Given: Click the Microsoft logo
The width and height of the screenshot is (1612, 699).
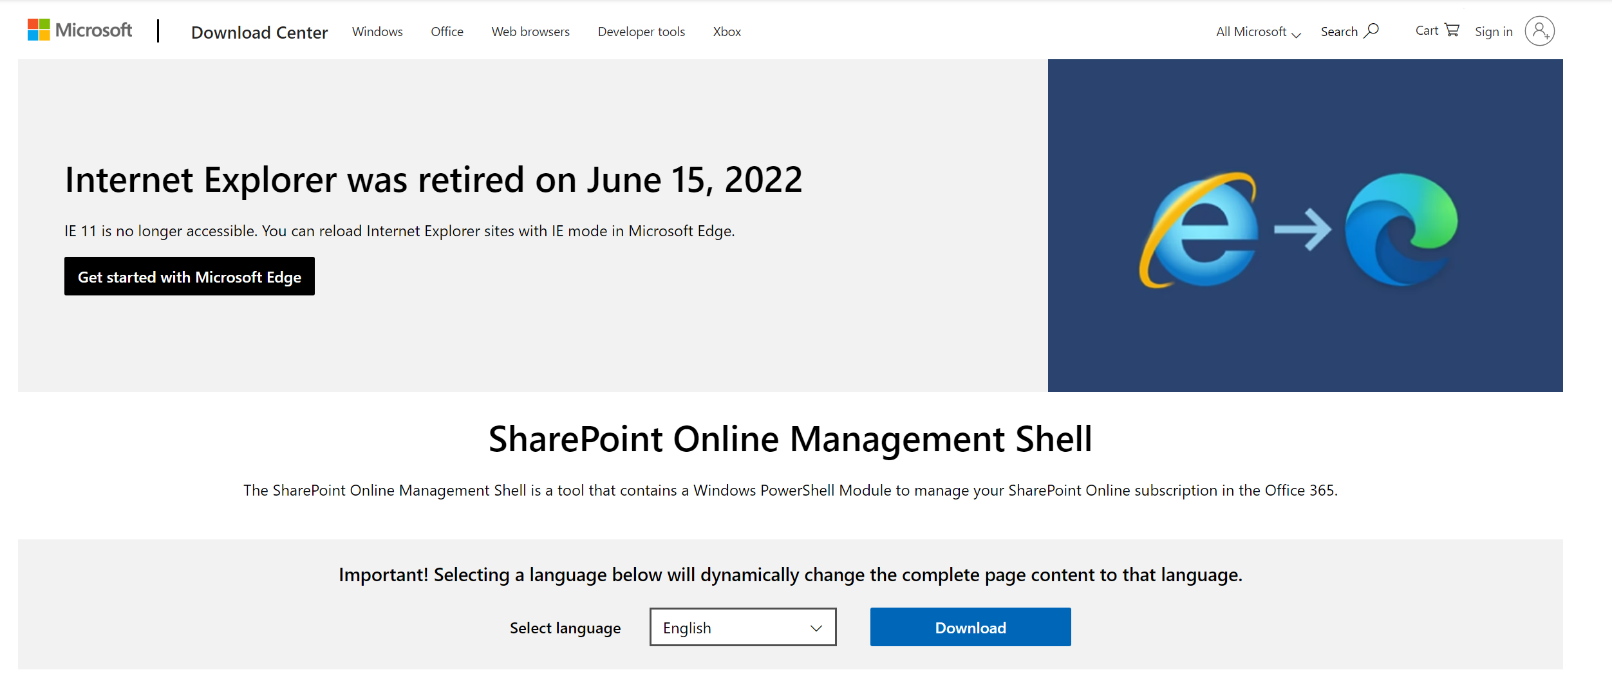Looking at the screenshot, I should click(80, 30).
